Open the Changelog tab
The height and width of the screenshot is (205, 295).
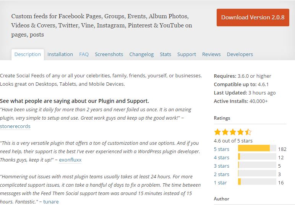coord(141,54)
